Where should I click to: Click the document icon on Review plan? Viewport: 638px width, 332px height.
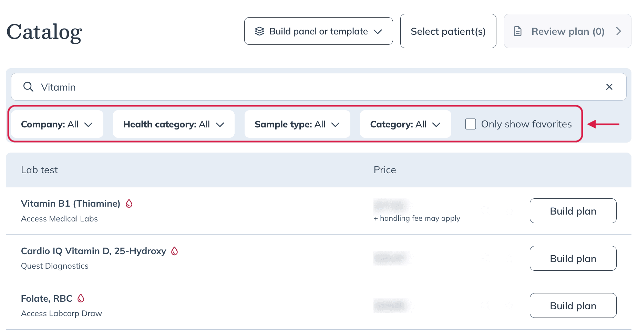(x=517, y=31)
